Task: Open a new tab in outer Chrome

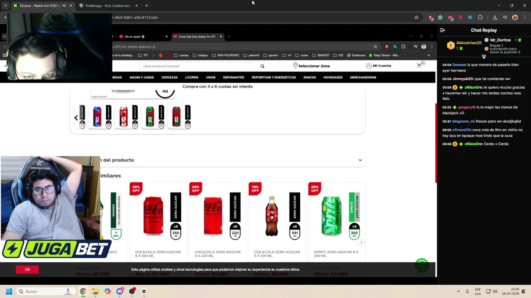Action: point(146,6)
